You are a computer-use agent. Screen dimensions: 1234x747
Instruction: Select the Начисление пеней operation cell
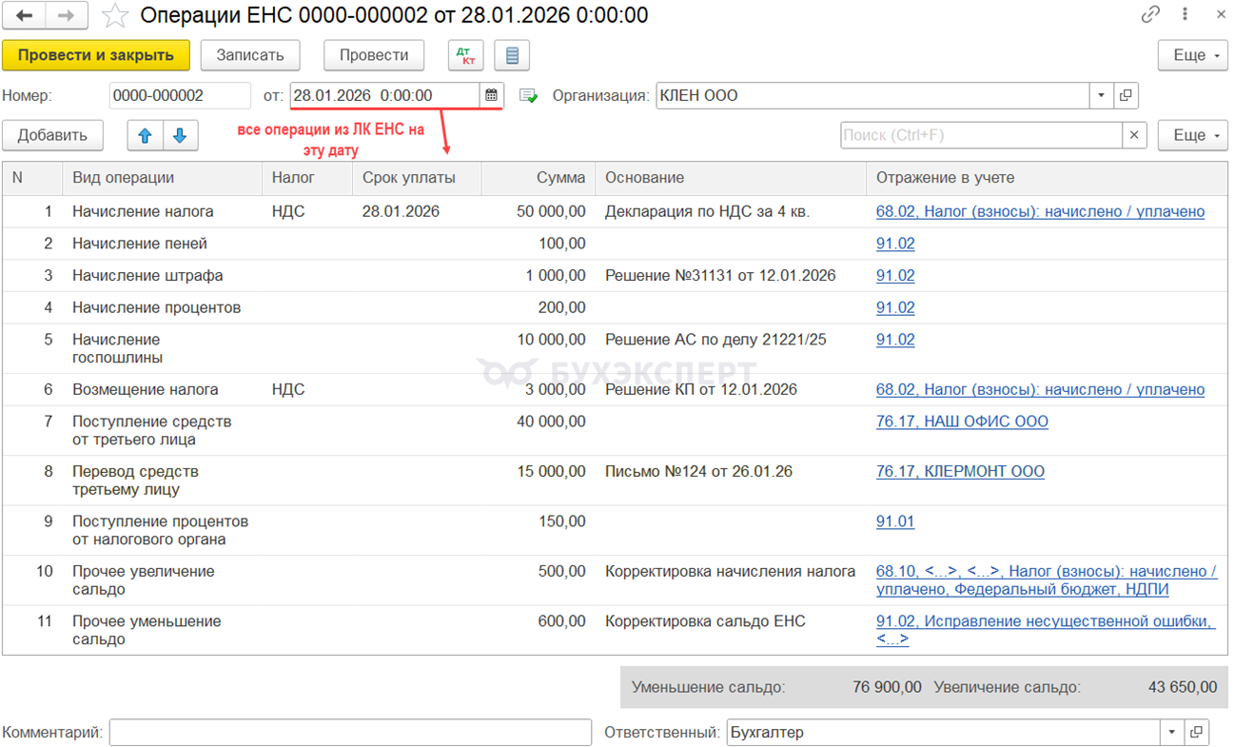pyautogui.click(x=162, y=244)
